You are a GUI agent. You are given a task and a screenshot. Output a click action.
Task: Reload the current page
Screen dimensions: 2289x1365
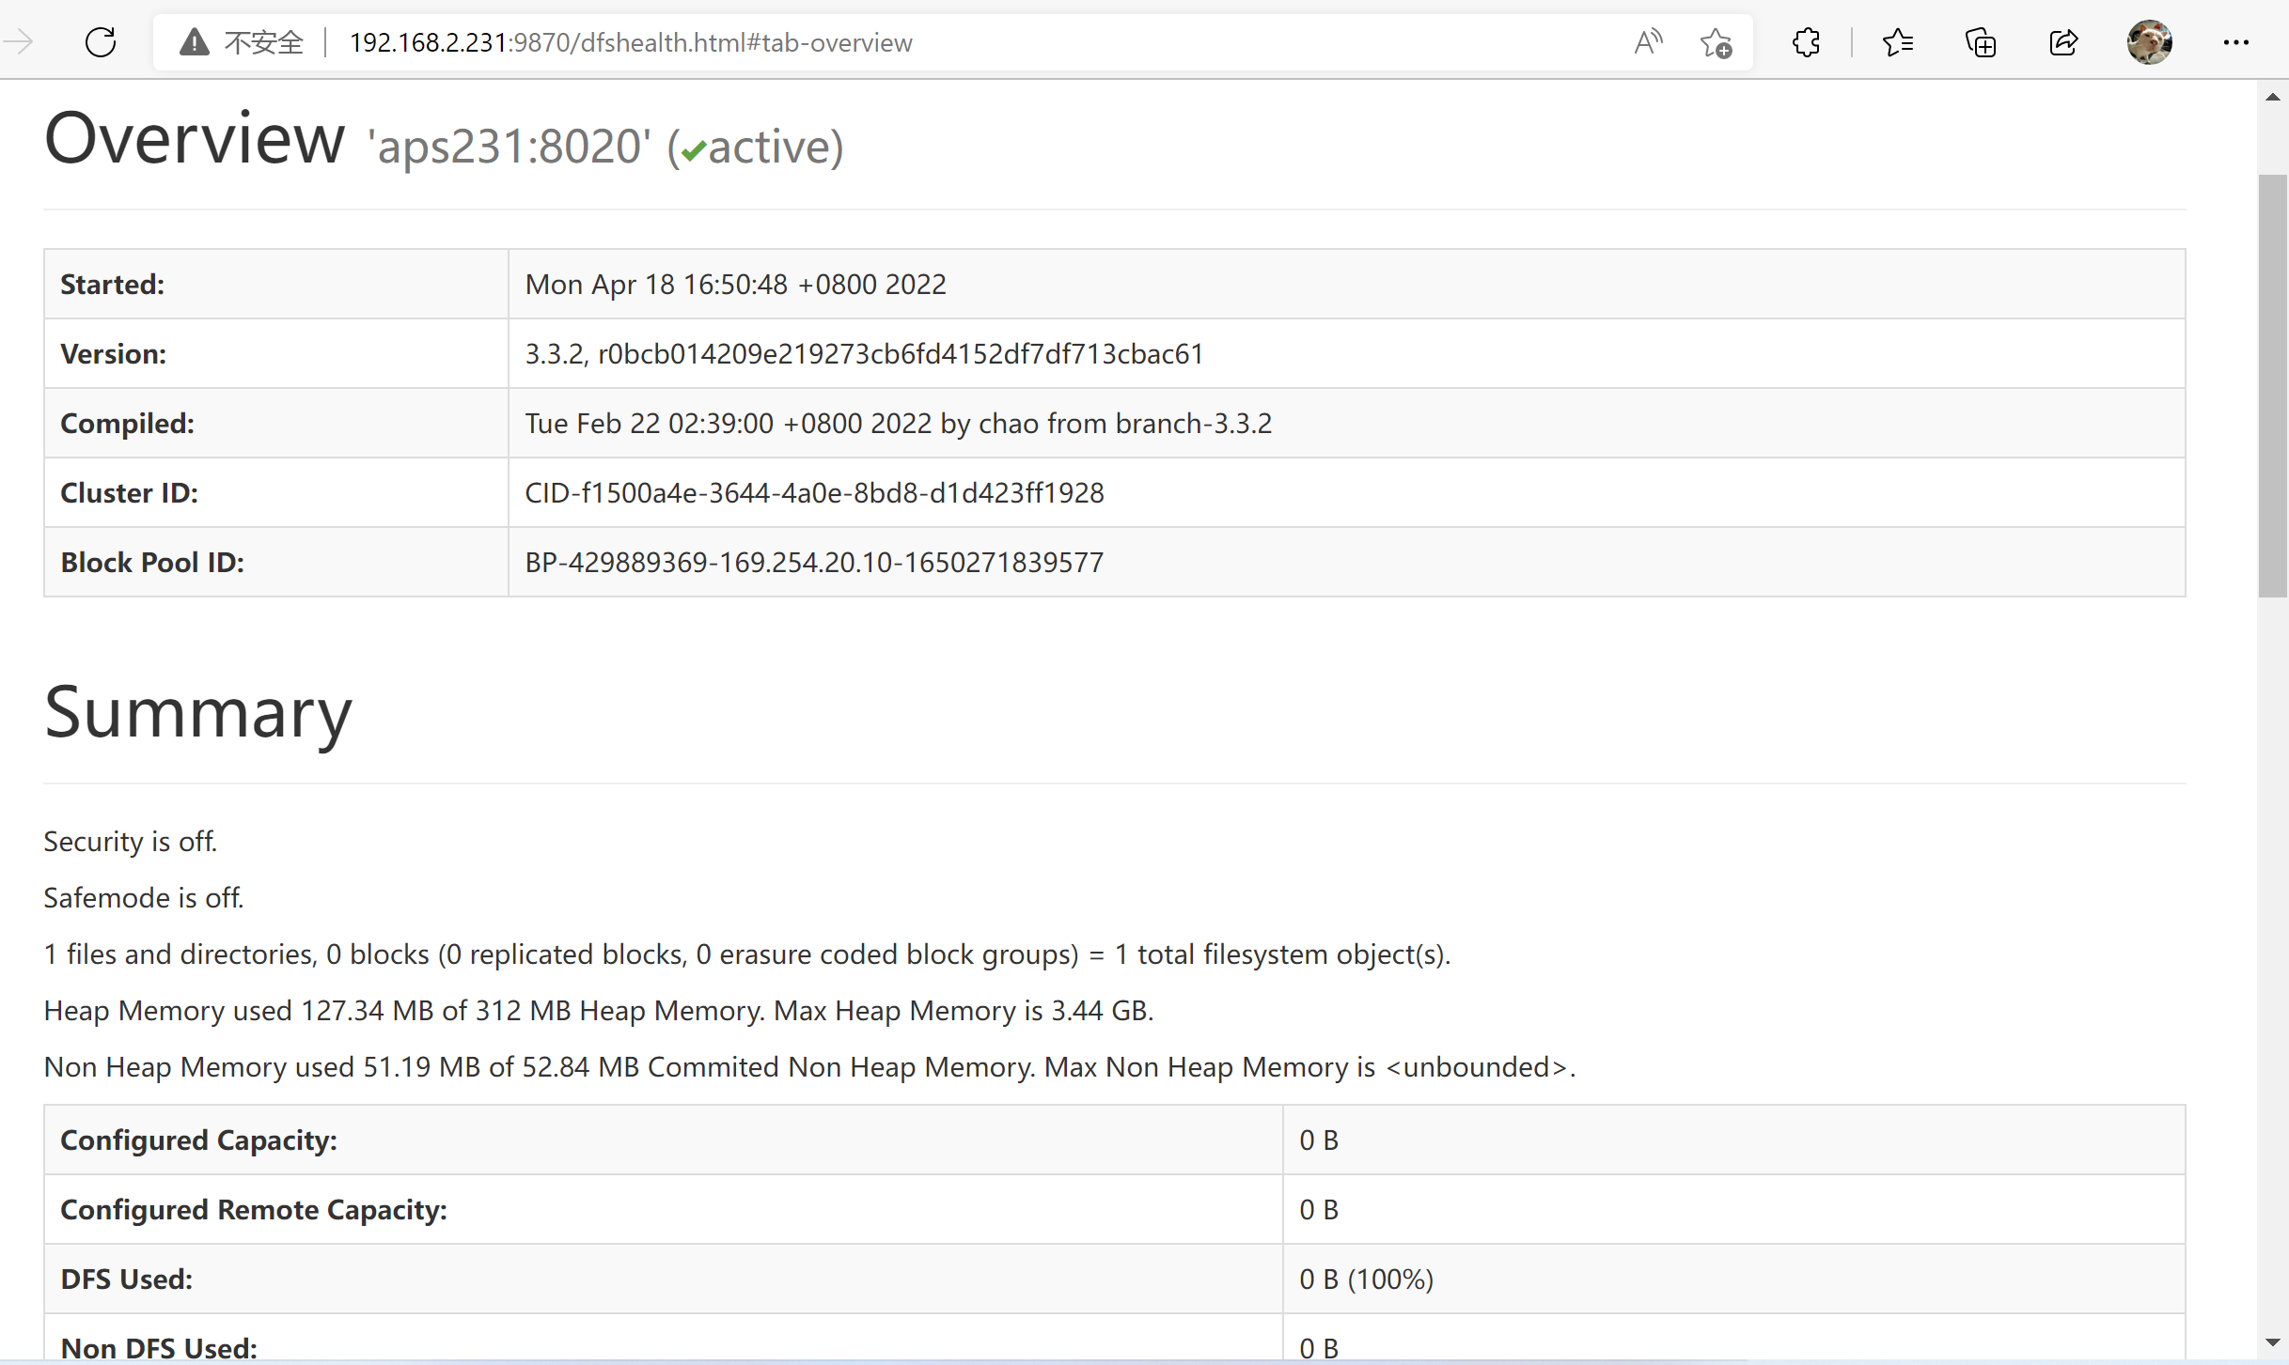point(100,41)
